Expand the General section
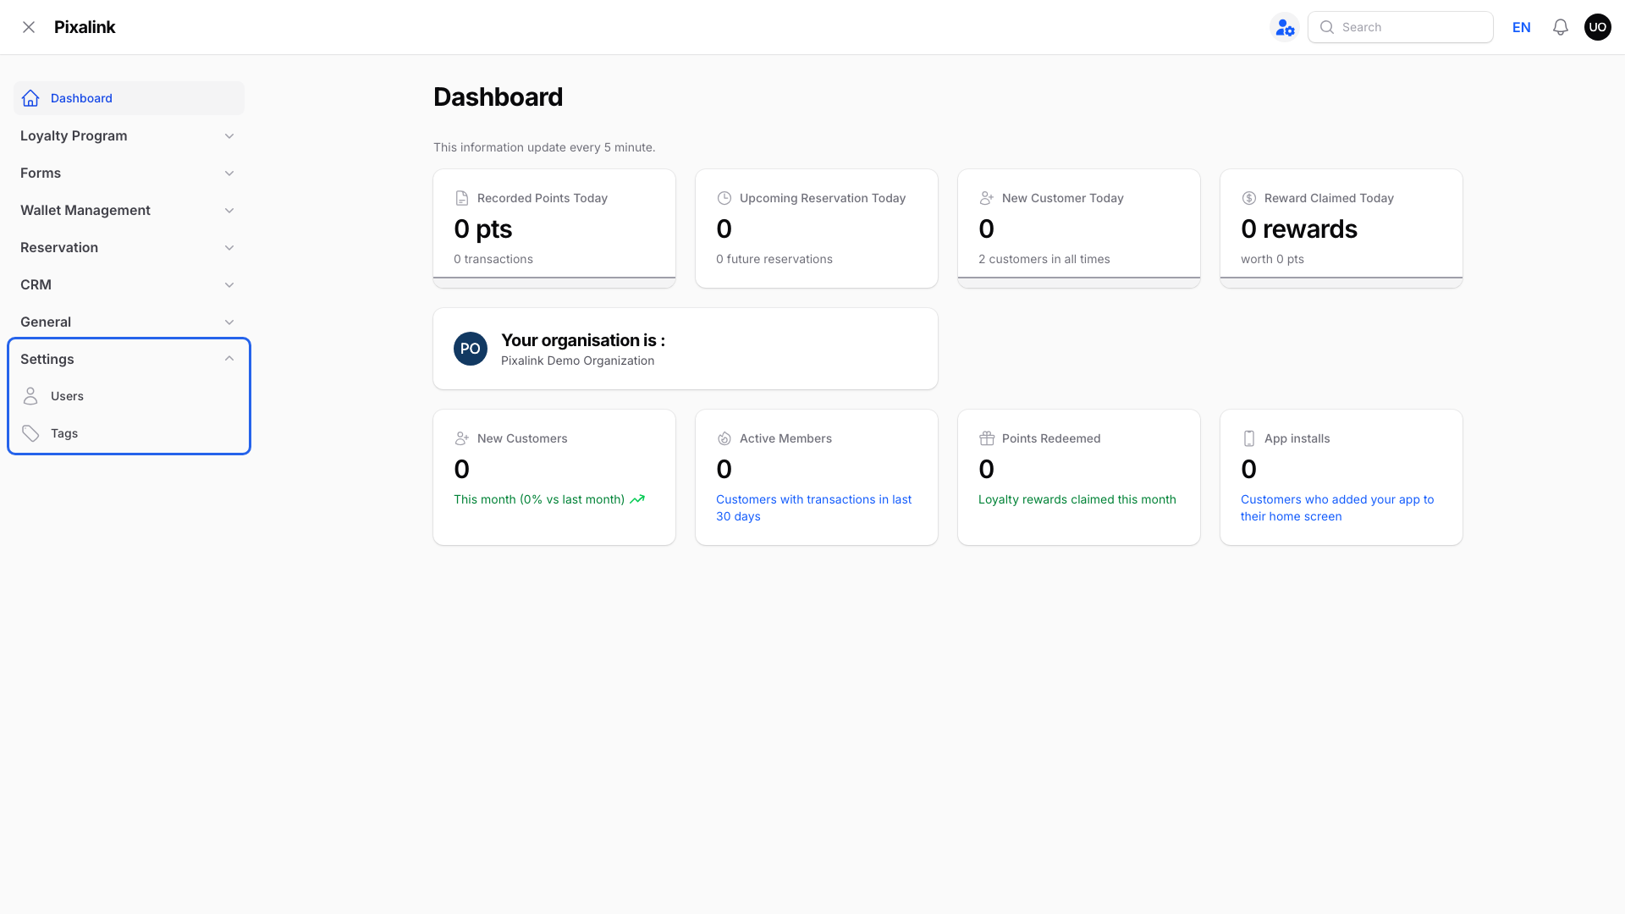1625x914 pixels. click(129, 322)
